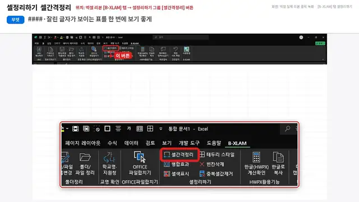Click the subtitle text starting with ####
The height and width of the screenshot is (202, 359).
(90, 19)
